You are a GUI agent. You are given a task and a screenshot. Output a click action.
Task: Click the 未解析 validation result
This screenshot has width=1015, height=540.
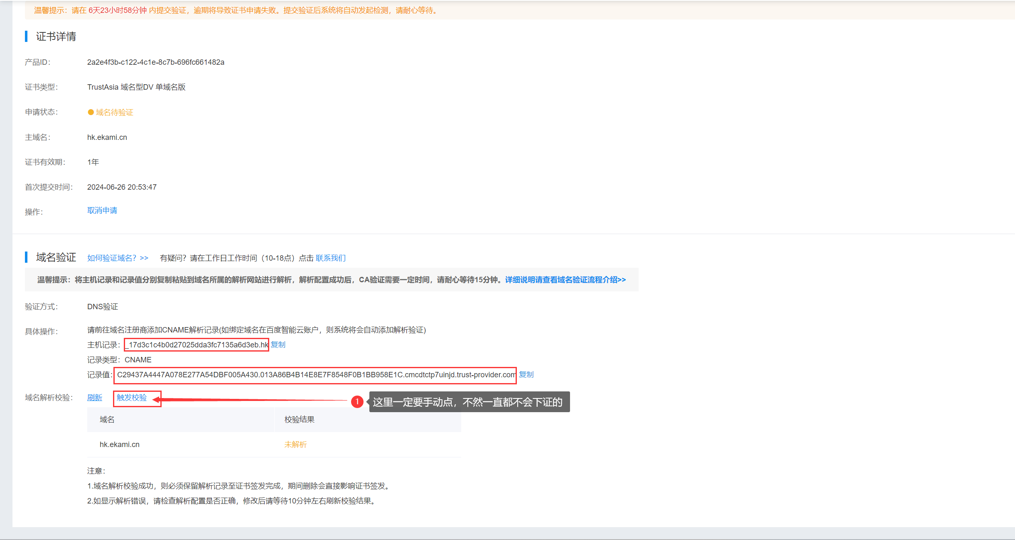(295, 445)
